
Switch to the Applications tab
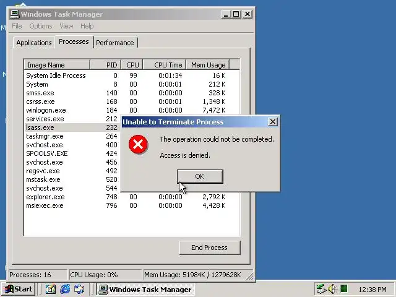[34, 43]
